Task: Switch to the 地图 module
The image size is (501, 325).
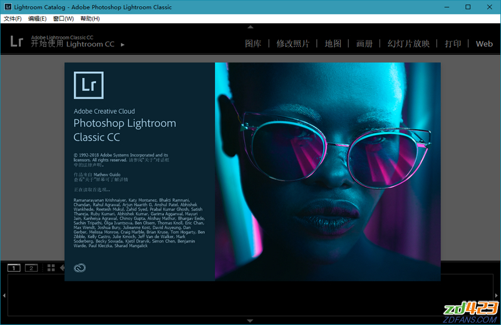Action: pos(333,44)
